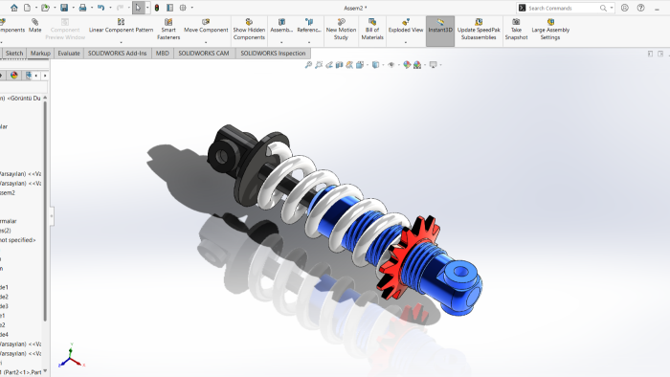Open View Orientation cube icon
Screen dimensions: 670x377
360,65
